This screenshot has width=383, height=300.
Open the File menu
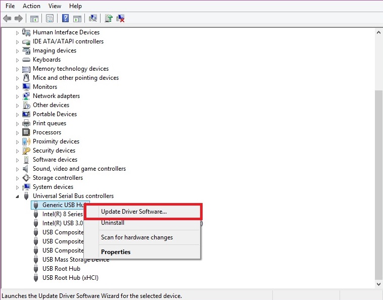coord(10,6)
